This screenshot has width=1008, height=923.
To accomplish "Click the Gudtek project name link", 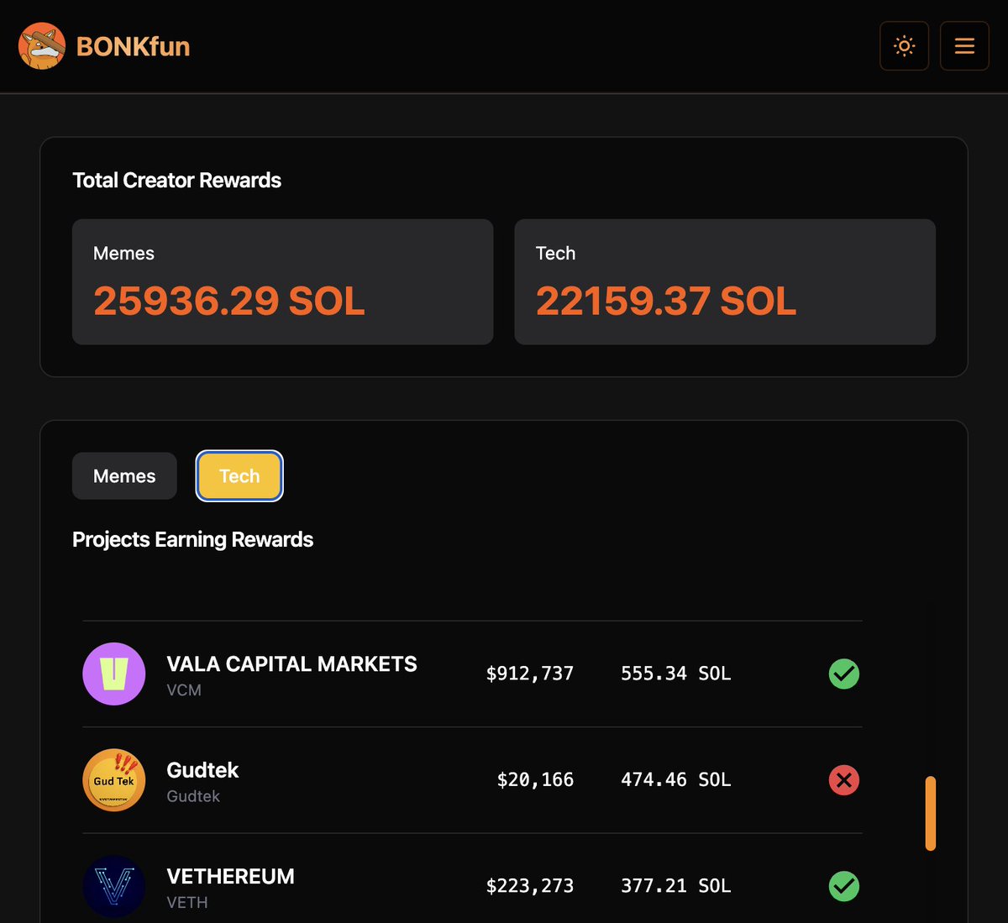I will 202,770.
